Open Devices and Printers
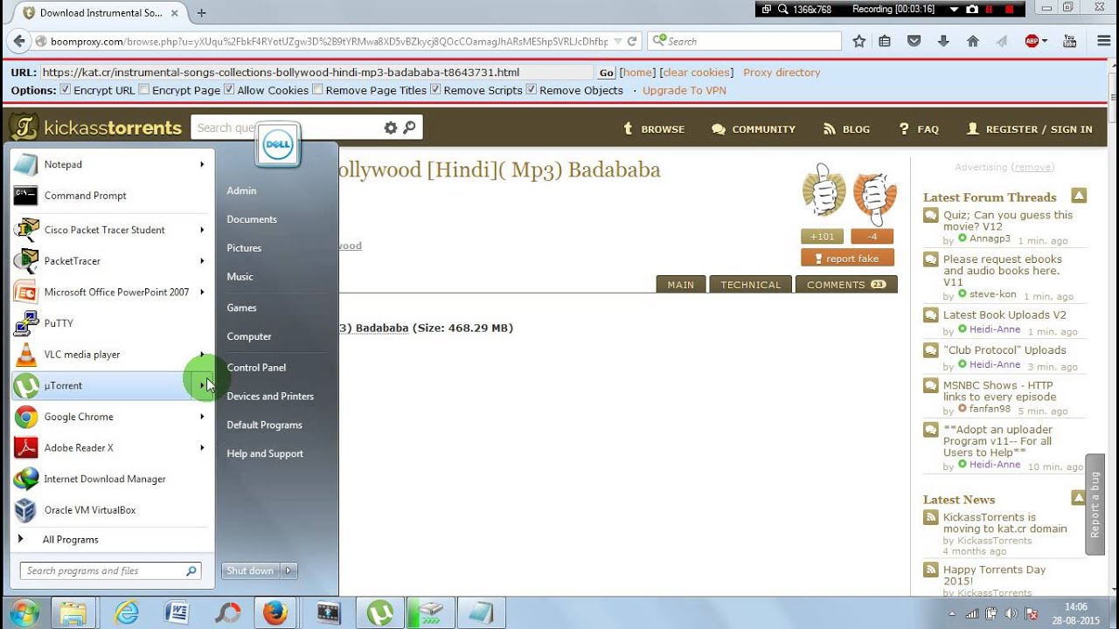This screenshot has height=629, width=1119. (270, 397)
